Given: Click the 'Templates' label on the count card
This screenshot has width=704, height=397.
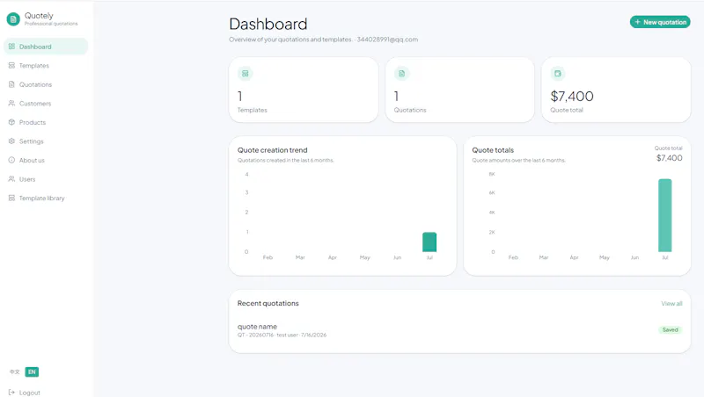Looking at the screenshot, I should pyautogui.click(x=252, y=110).
